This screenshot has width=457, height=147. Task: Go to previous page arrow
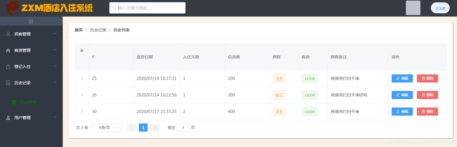click(132, 128)
